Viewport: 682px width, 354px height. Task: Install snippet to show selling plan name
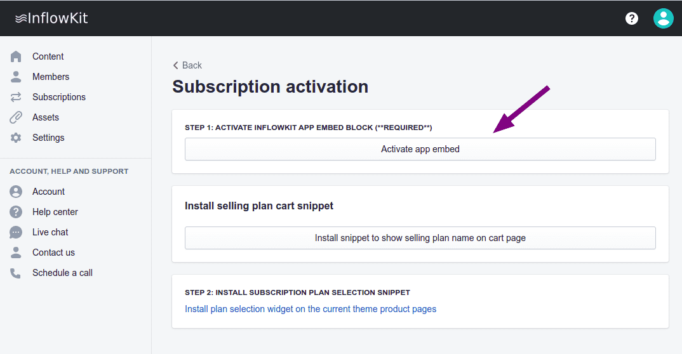(420, 238)
